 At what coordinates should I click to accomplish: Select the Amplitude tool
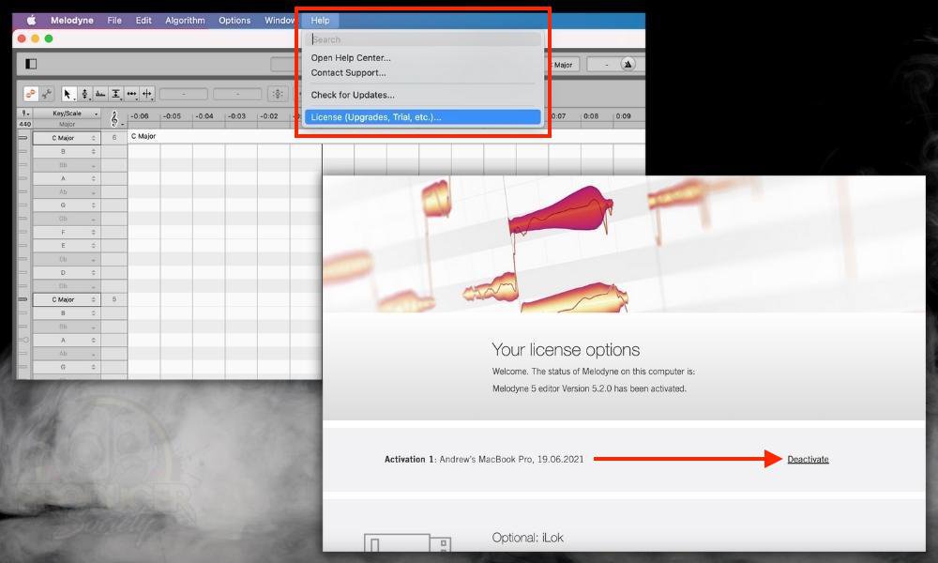click(x=115, y=94)
